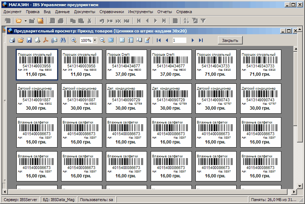305x204 pixels.
Task: Save the report with the floppy disk icon
Action: [29, 40]
